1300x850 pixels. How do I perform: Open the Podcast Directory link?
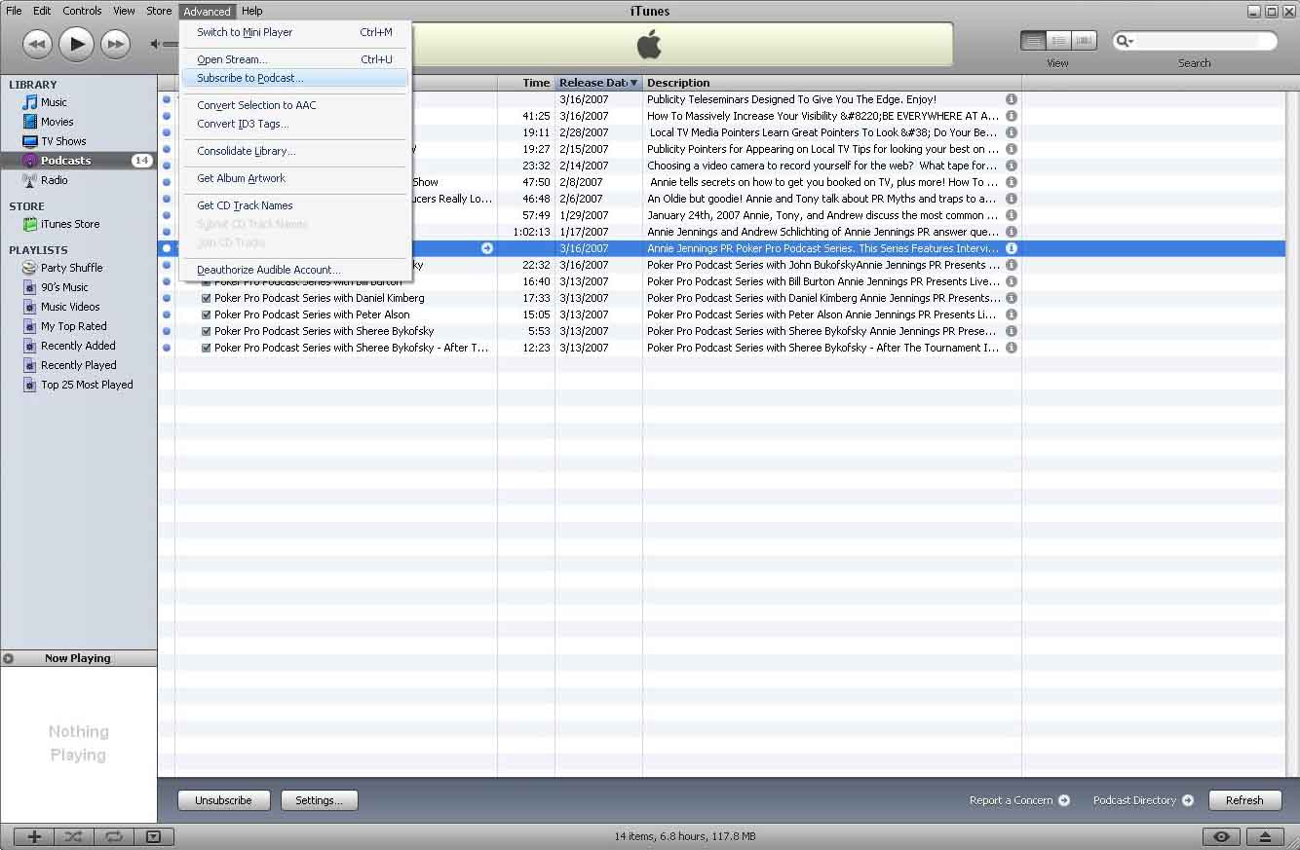1143,800
